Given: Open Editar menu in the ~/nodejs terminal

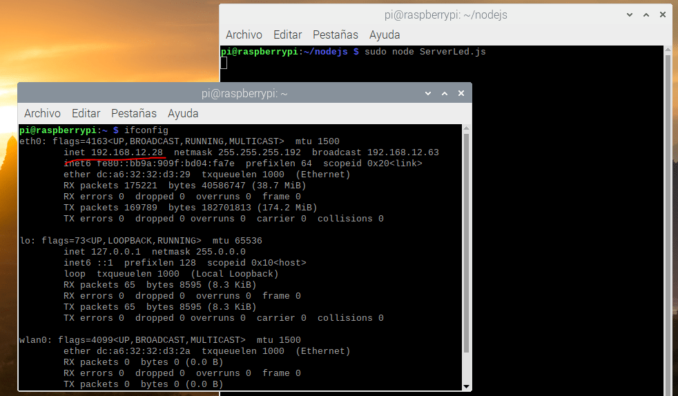Looking at the screenshot, I should [x=287, y=34].
